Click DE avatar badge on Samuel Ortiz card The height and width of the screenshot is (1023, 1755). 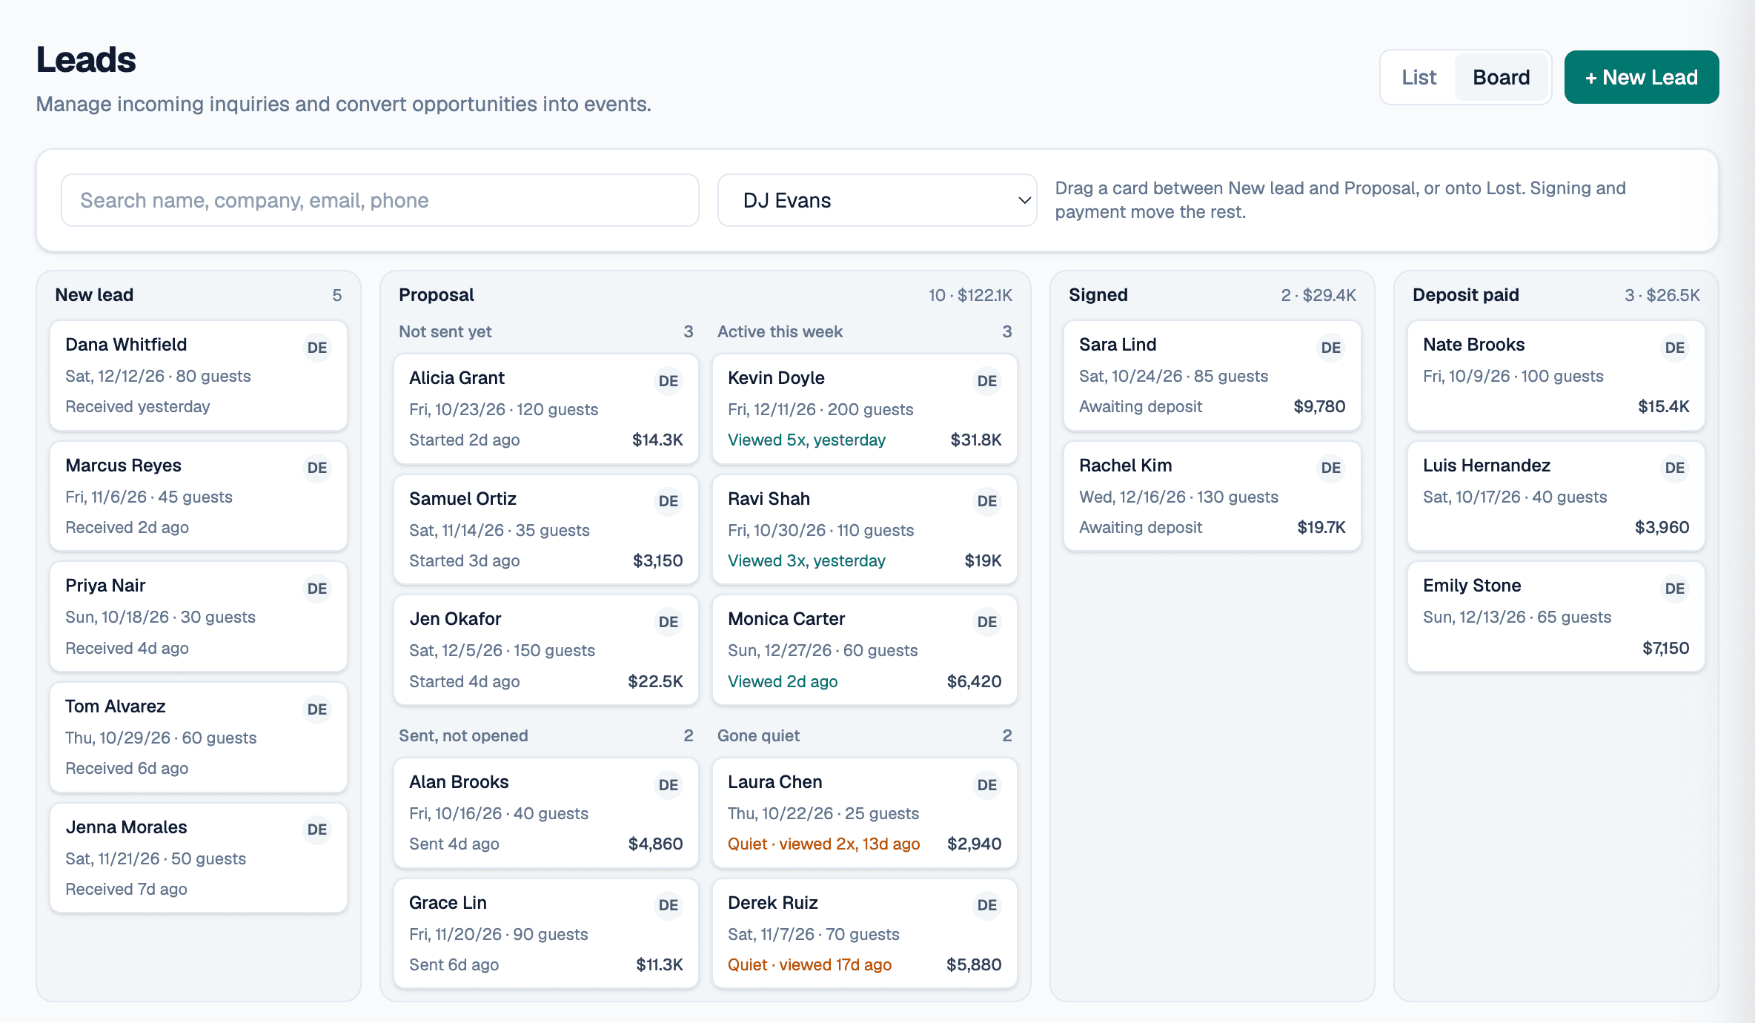669,501
